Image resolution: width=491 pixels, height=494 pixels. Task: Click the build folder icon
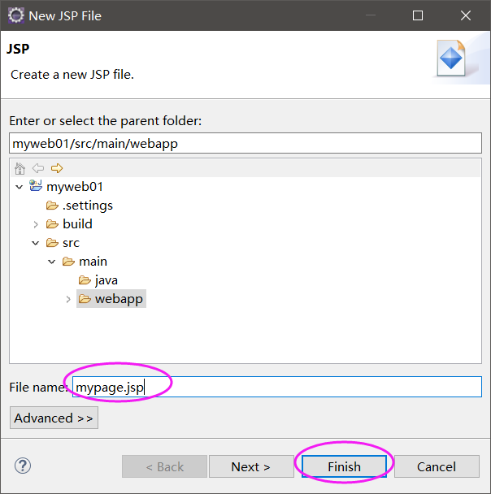pos(52,224)
